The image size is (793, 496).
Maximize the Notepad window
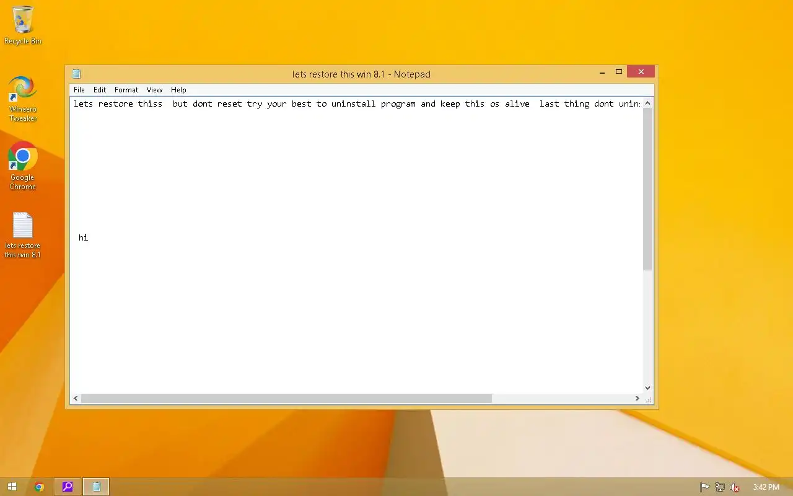point(618,72)
